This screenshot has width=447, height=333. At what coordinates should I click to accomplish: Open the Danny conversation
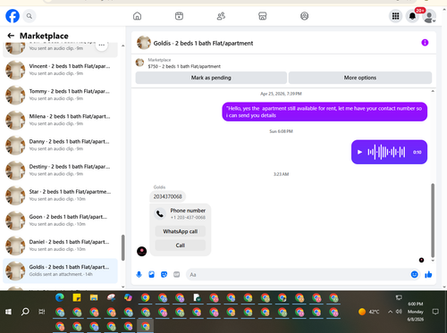coord(60,146)
